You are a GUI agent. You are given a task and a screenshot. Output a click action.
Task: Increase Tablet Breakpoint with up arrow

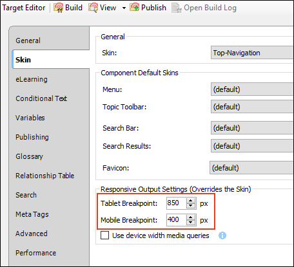tap(191, 201)
